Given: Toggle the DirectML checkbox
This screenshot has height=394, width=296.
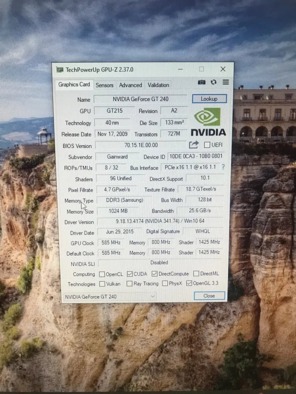Looking at the screenshot, I should [196, 273].
